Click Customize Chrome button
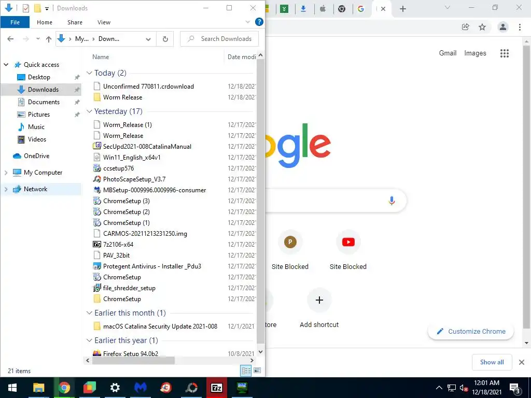The height and width of the screenshot is (398, 531). 471,331
